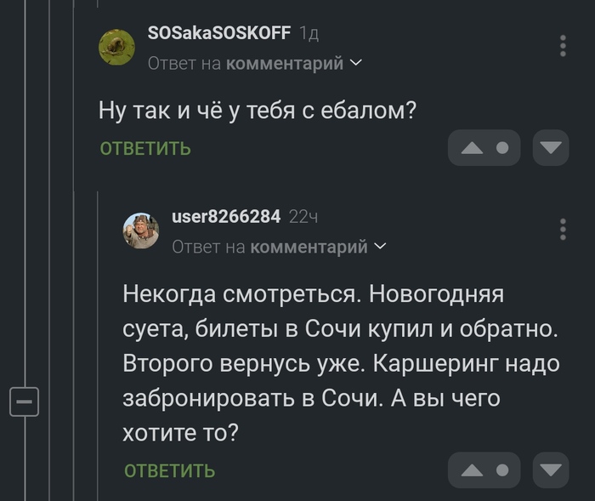The image size is (595, 501).
Task: Open three-dot menu on SOSakaSOSKOFF comment
Action: click(x=563, y=46)
